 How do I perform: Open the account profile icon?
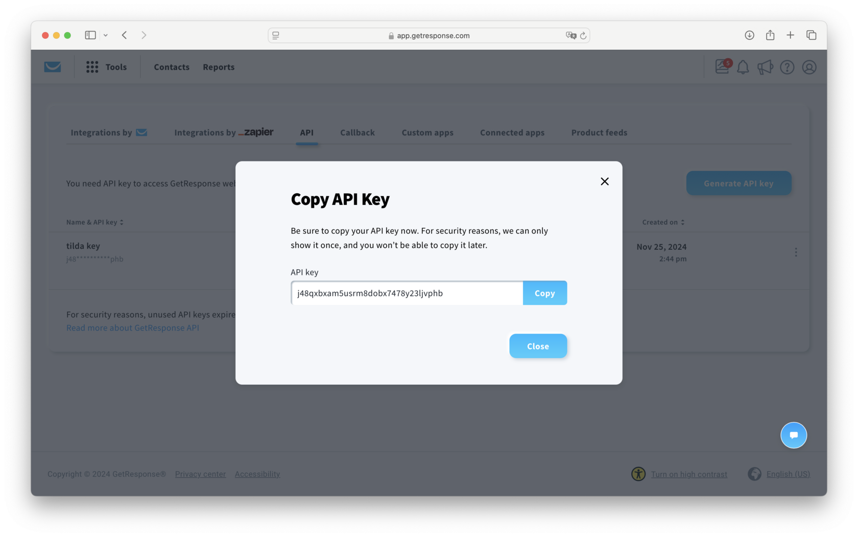point(809,67)
